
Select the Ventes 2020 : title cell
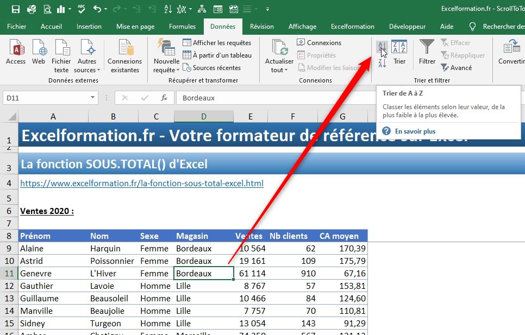[47, 211]
